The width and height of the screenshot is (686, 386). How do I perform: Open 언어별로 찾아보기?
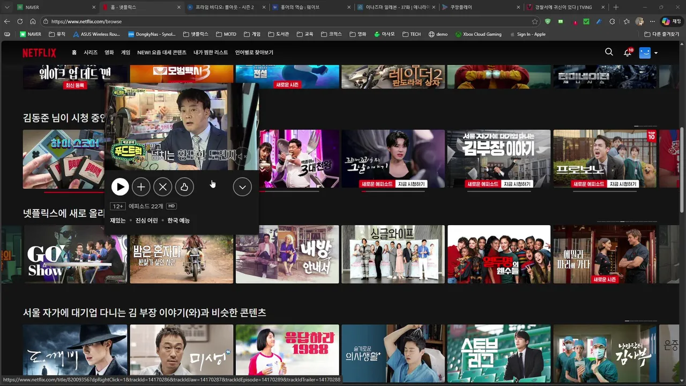254,53
